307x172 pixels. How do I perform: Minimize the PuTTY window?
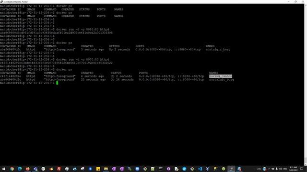click(x=288, y=1)
